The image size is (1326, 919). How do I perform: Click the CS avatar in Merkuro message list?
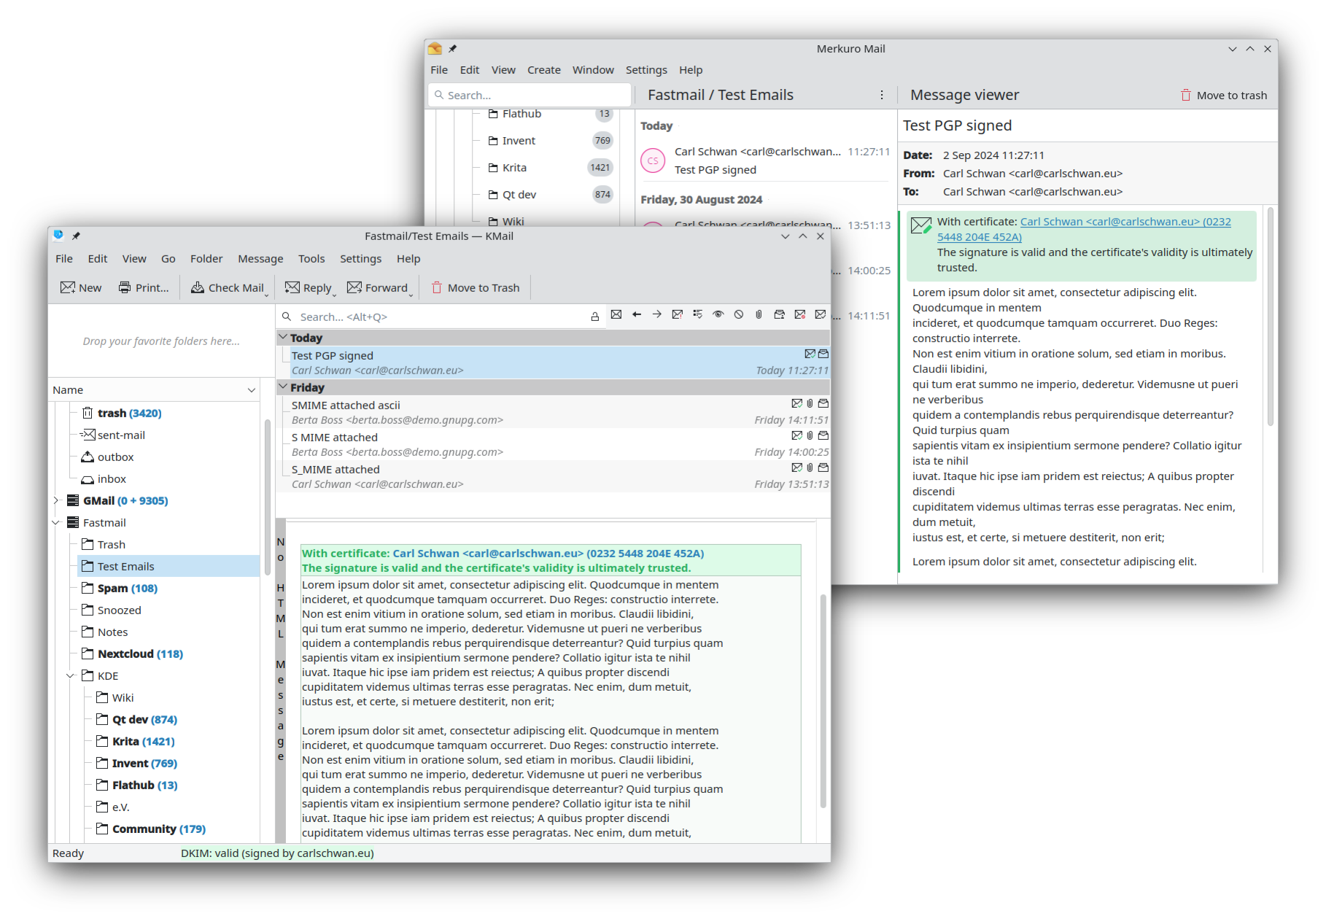653,160
